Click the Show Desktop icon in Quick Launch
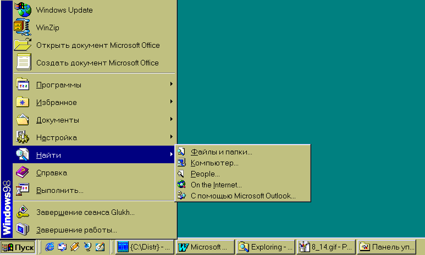The image size is (425, 255). pyautogui.click(x=100, y=247)
